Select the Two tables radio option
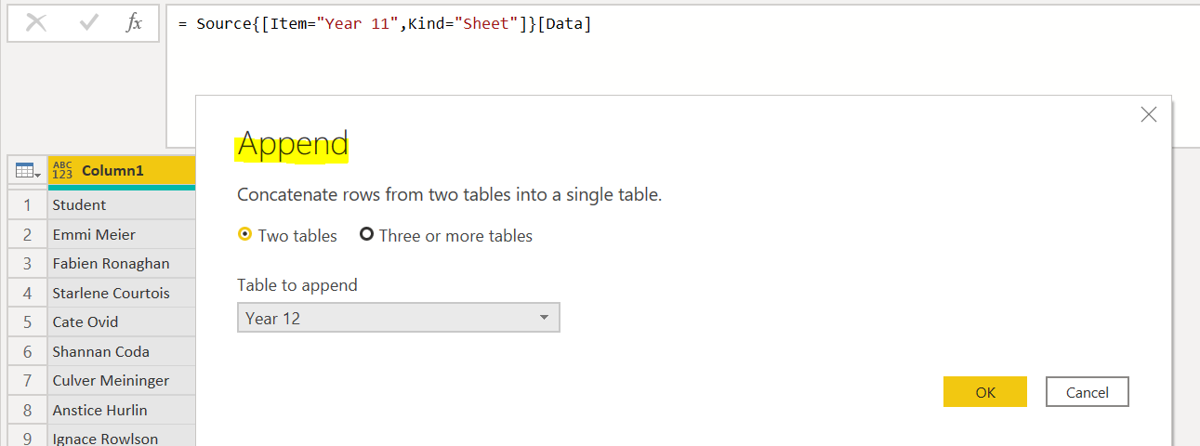 click(x=245, y=235)
